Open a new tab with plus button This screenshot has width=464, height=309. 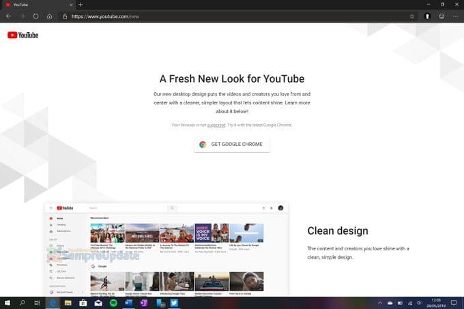[x=81, y=5]
